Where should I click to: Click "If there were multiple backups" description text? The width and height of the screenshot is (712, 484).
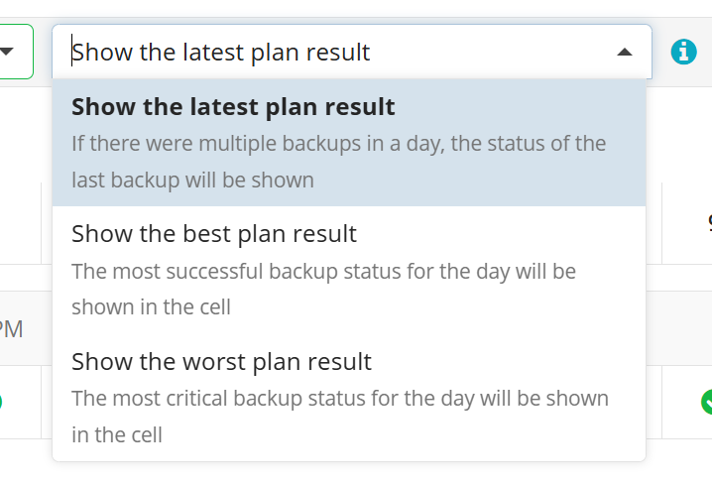click(339, 144)
